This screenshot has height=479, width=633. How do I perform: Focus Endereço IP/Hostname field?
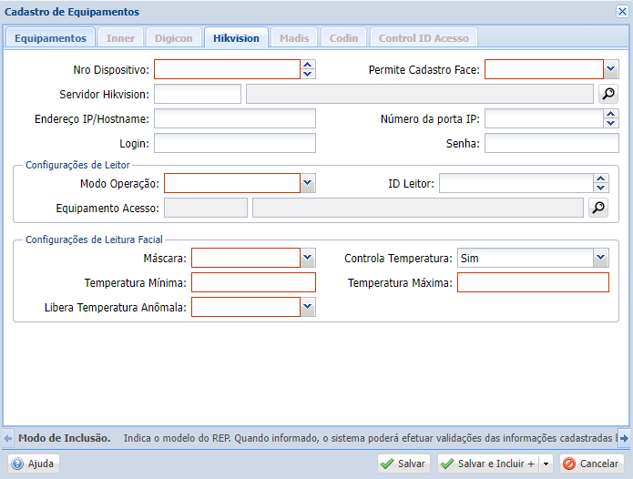click(x=235, y=118)
